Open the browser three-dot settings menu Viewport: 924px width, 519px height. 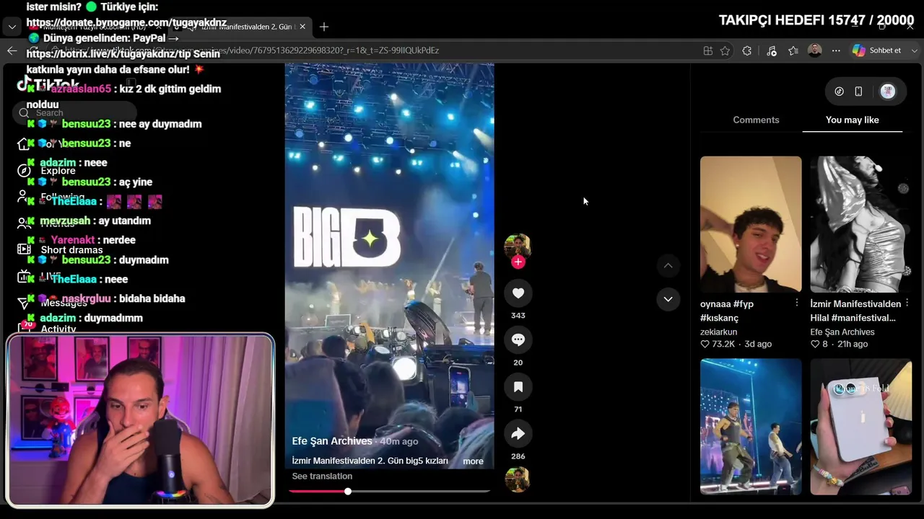point(836,50)
